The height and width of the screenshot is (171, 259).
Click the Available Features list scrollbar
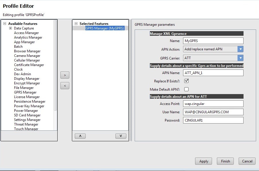click(x=55, y=66)
